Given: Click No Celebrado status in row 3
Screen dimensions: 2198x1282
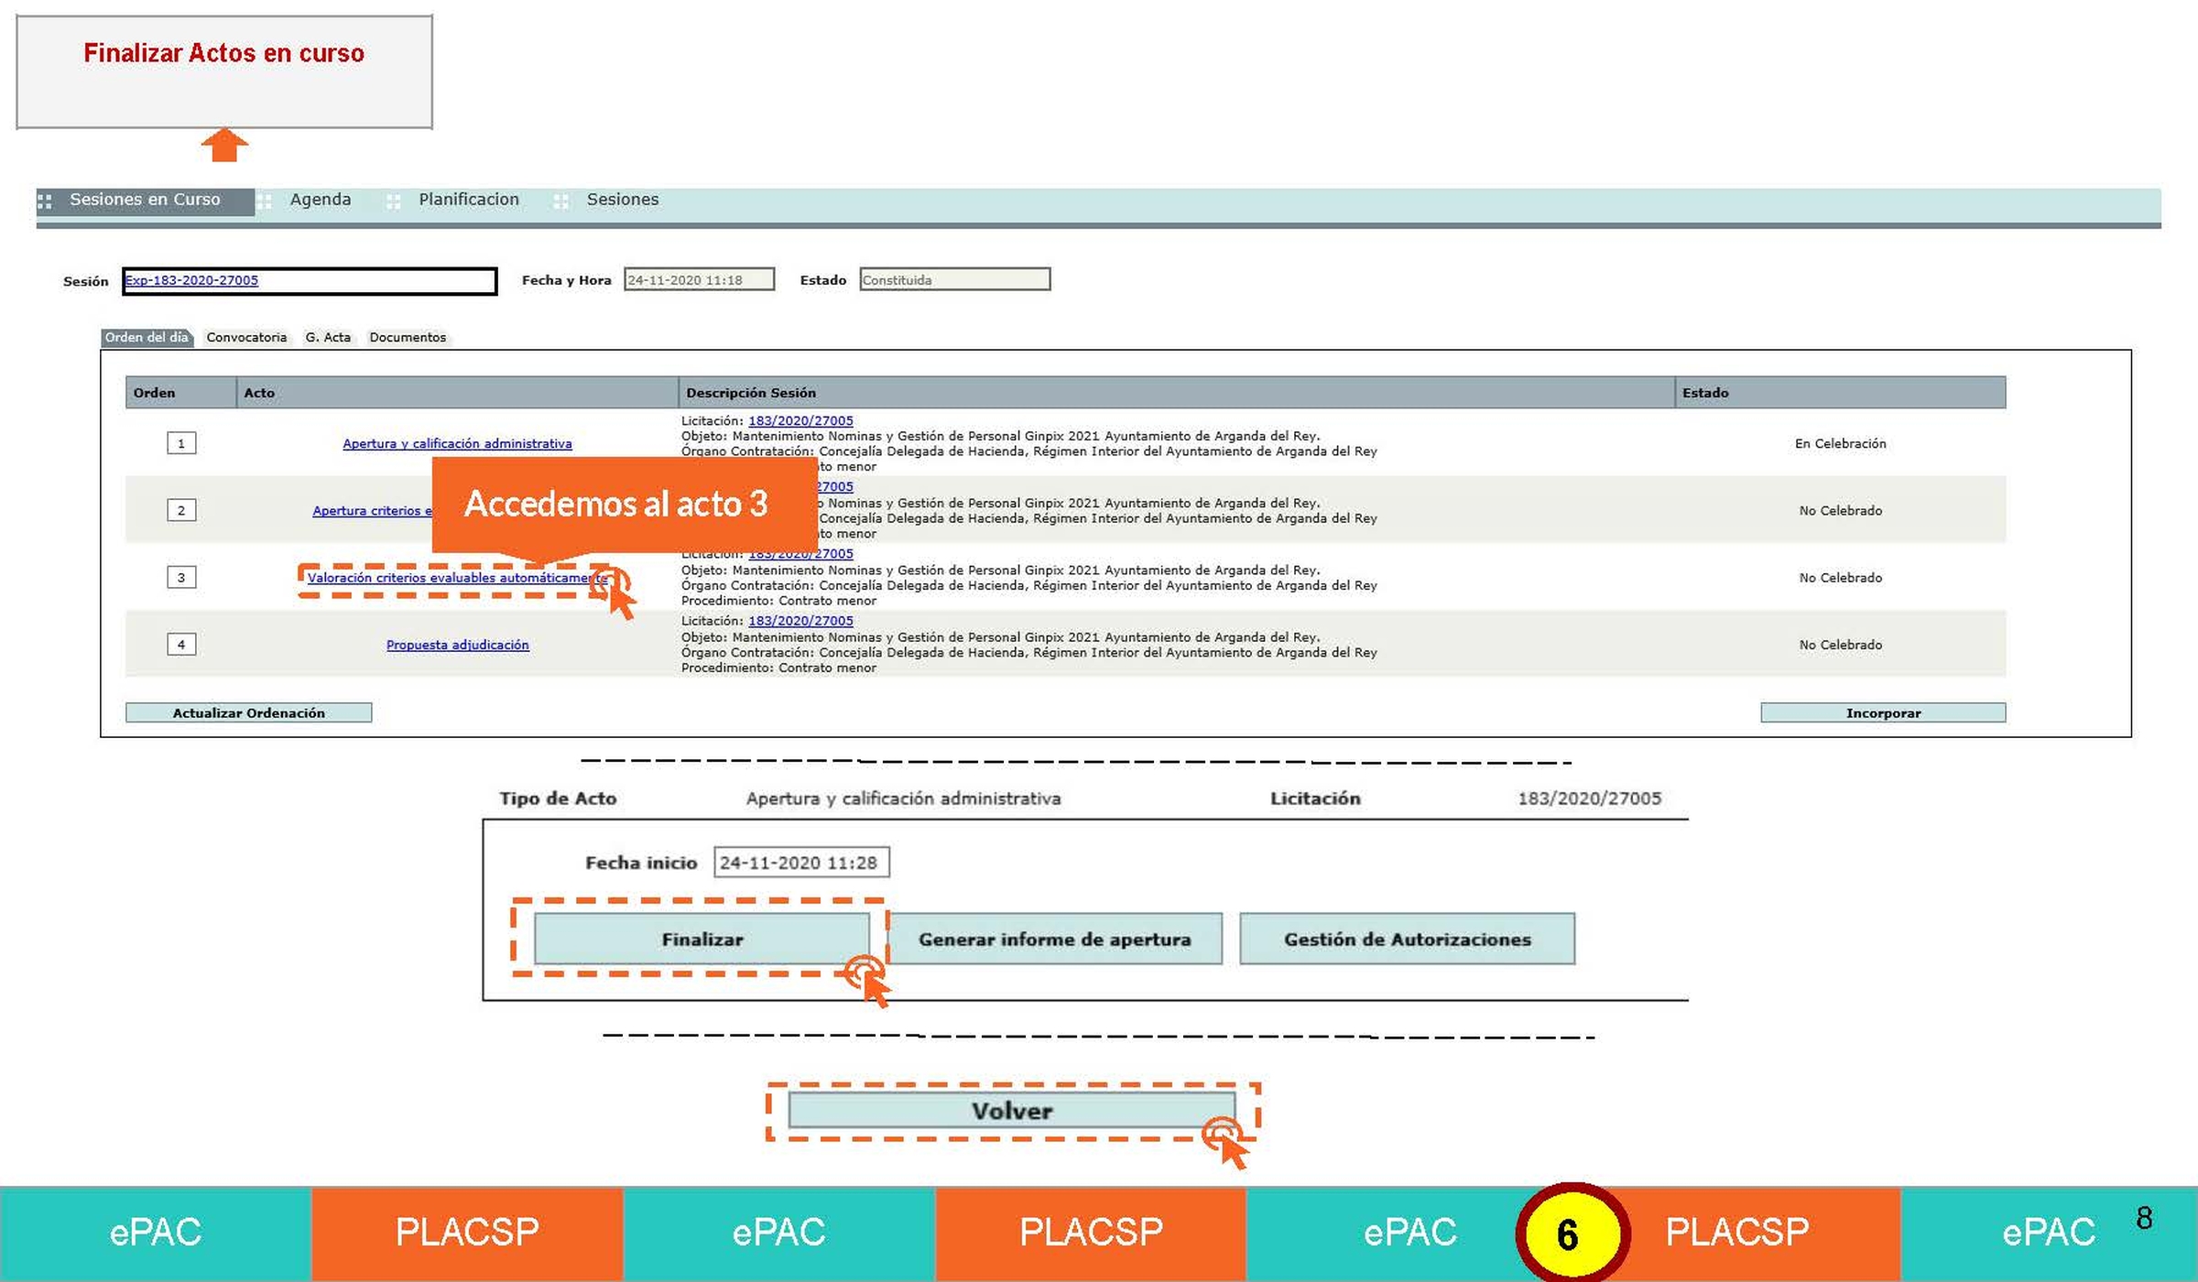Looking at the screenshot, I should point(1840,578).
